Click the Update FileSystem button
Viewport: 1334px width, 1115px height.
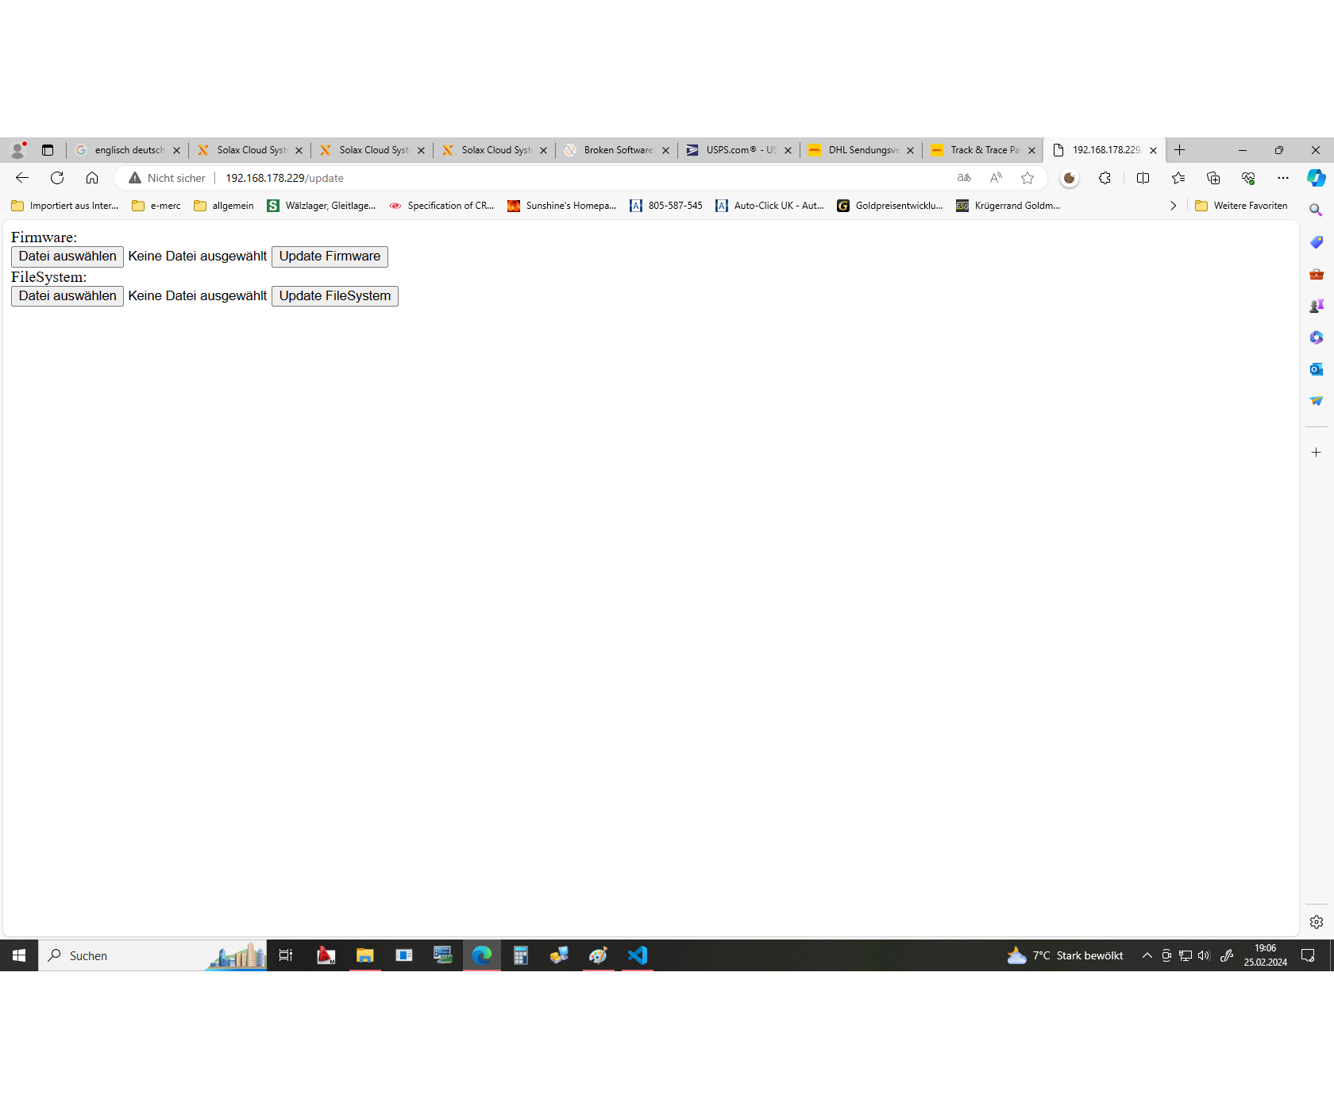pos(335,296)
